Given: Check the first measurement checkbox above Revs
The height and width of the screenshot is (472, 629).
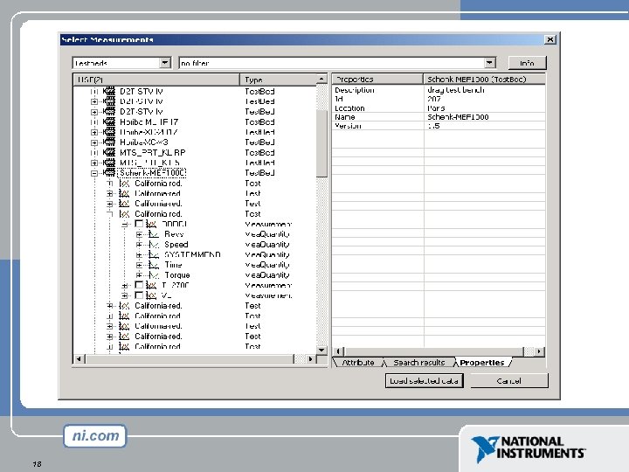Looking at the screenshot, I should [139, 224].
